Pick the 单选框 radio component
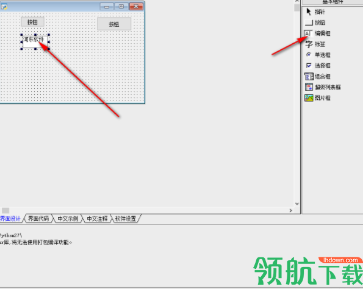 coord(318,55)
